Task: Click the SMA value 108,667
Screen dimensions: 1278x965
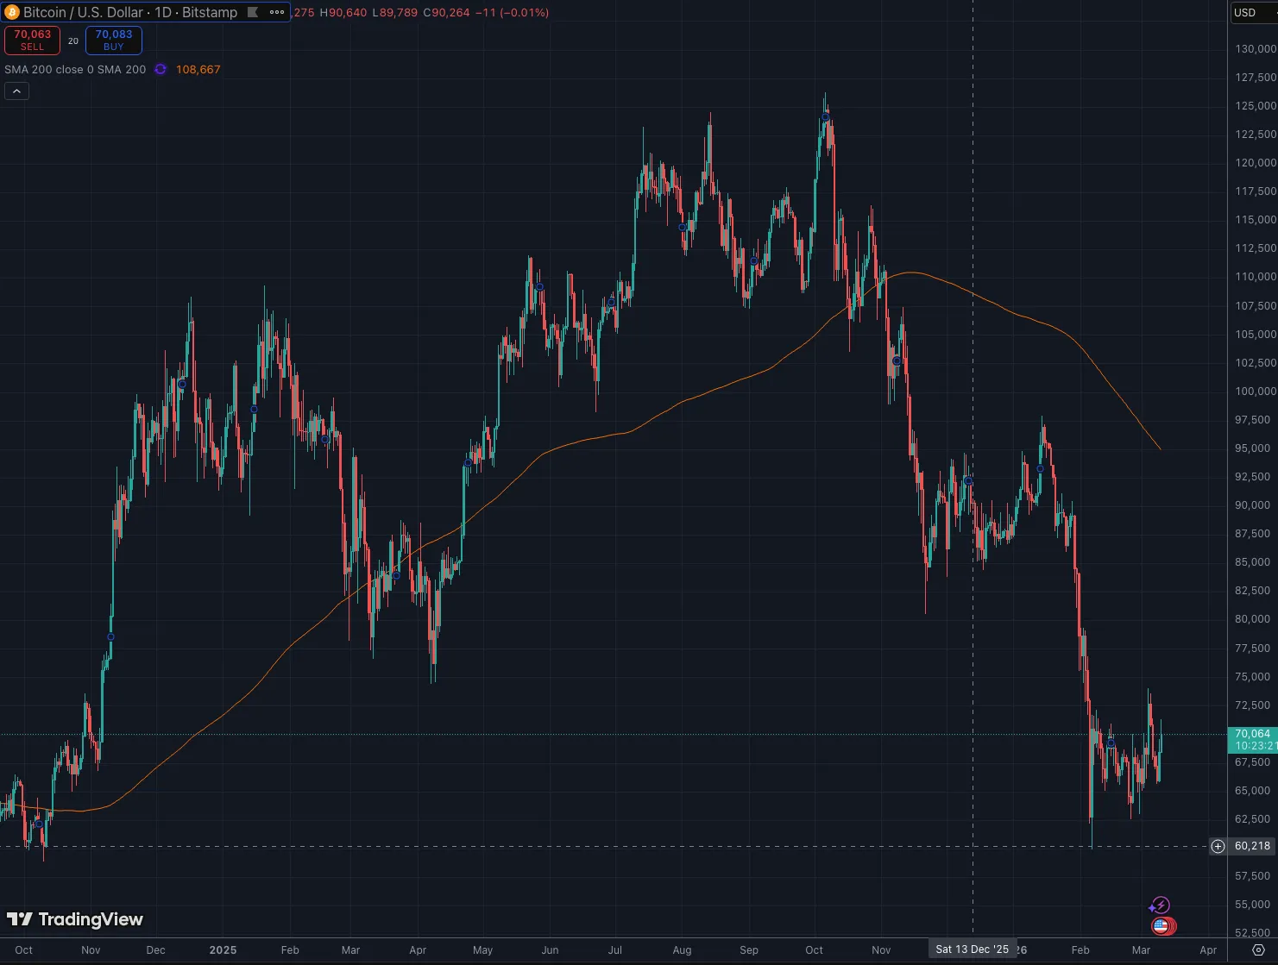Action: (x=198, y=70)
